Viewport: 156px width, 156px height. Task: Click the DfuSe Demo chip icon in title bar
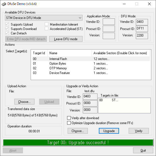(4, 4)
